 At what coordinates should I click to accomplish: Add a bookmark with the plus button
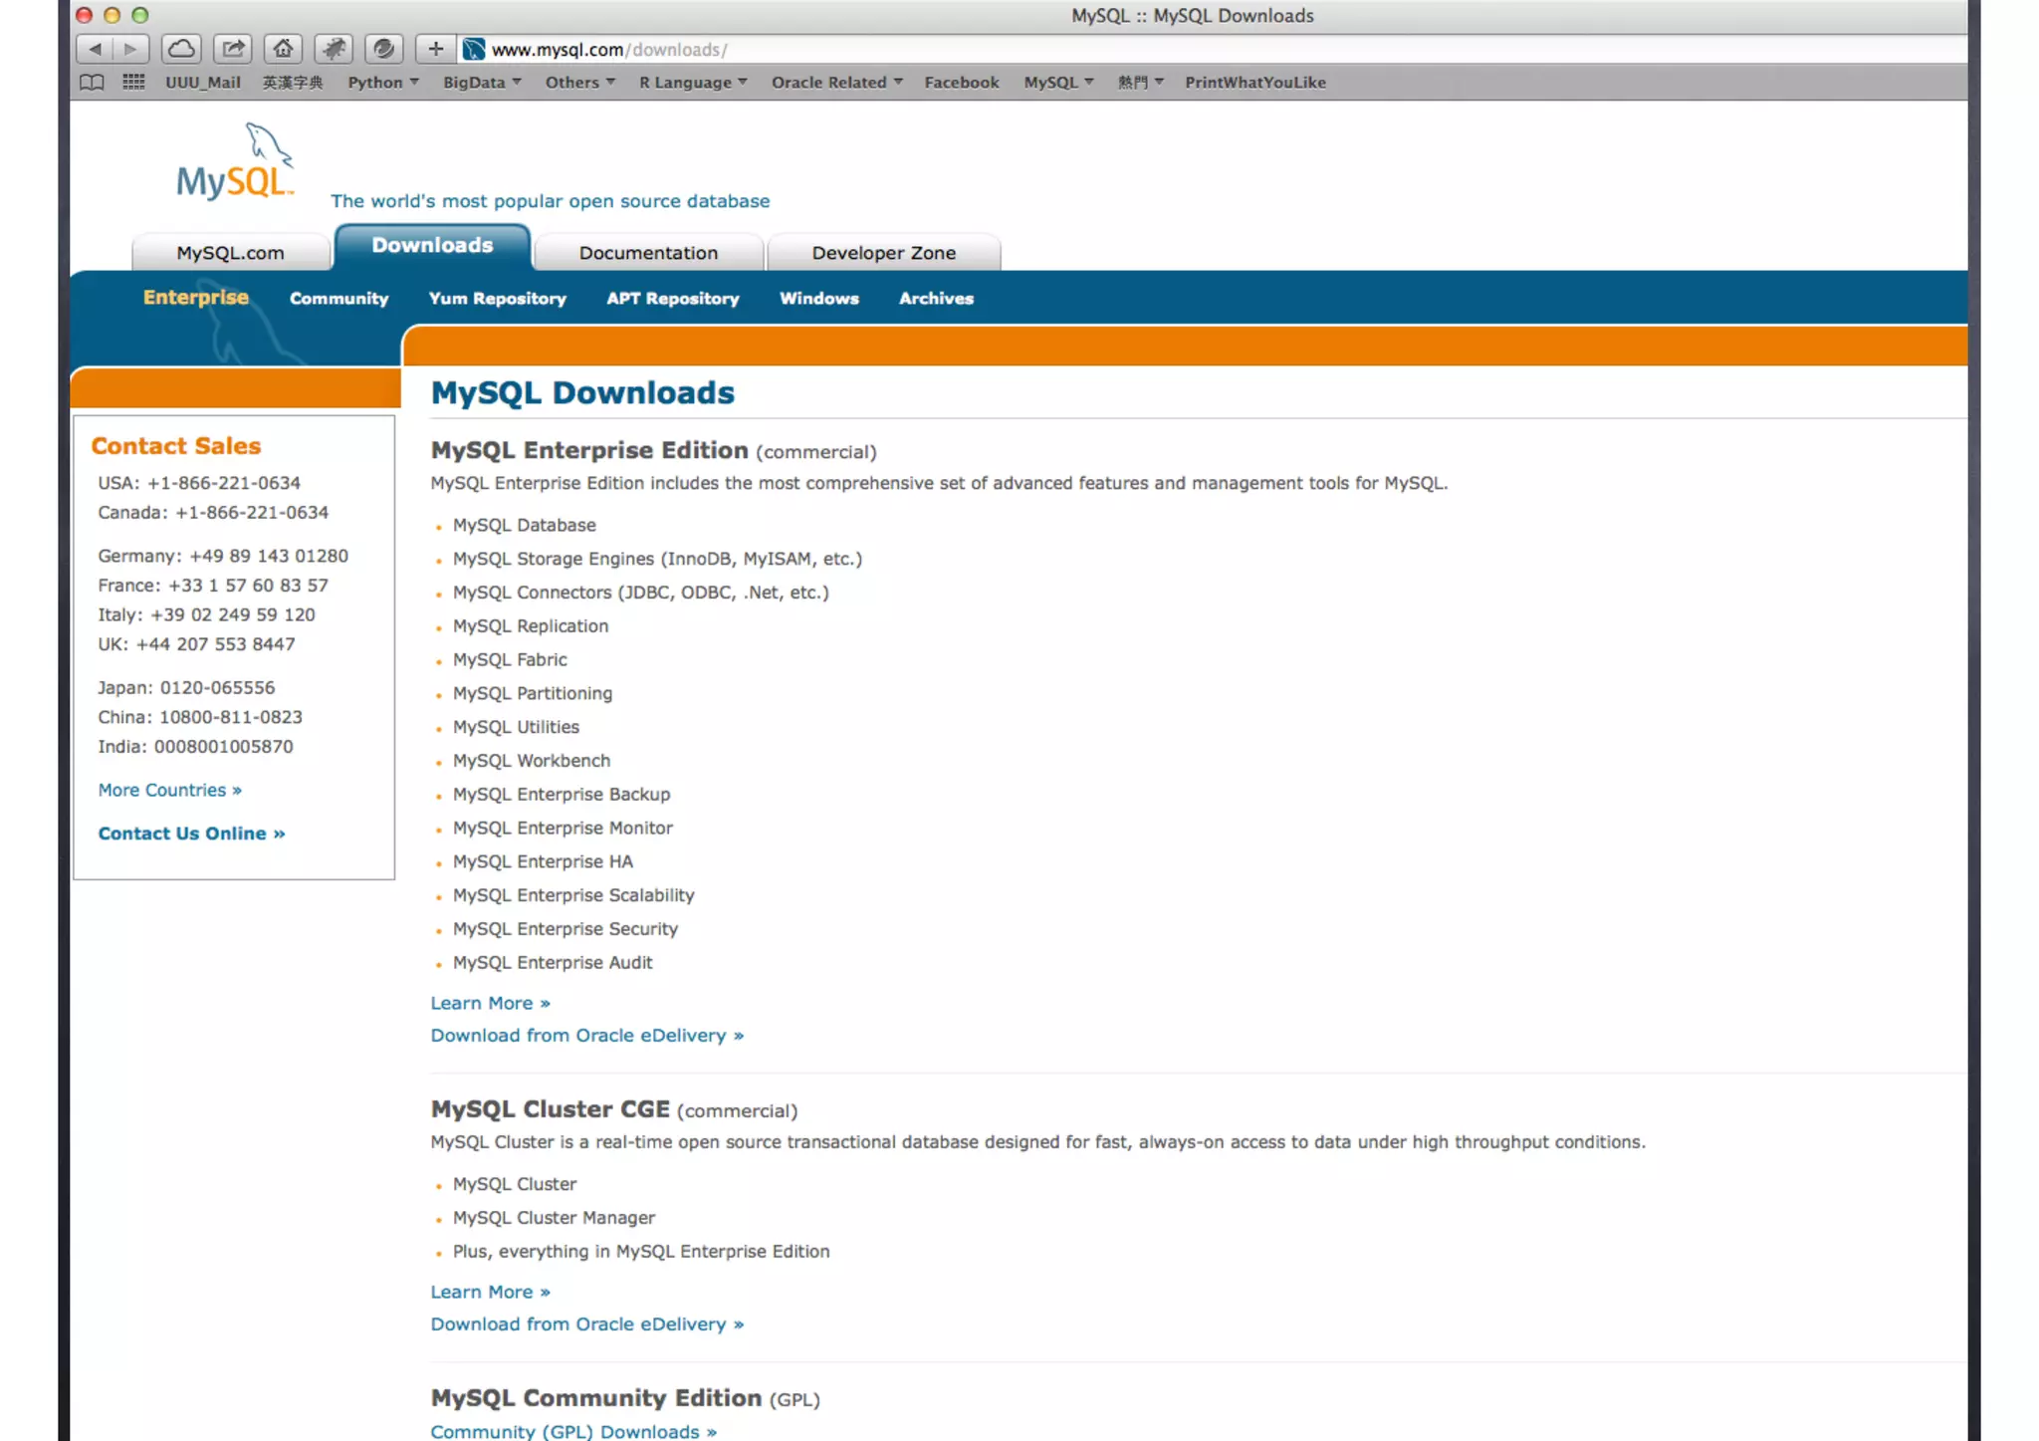pos(435,49)
